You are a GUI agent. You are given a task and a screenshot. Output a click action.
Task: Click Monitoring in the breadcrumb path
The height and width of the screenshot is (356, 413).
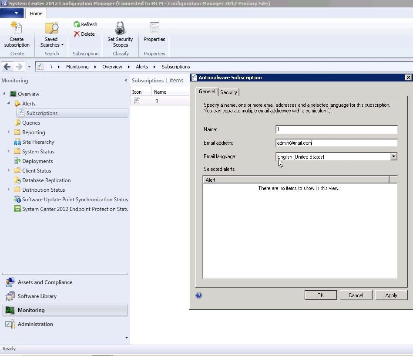click(x=77, y=67)
